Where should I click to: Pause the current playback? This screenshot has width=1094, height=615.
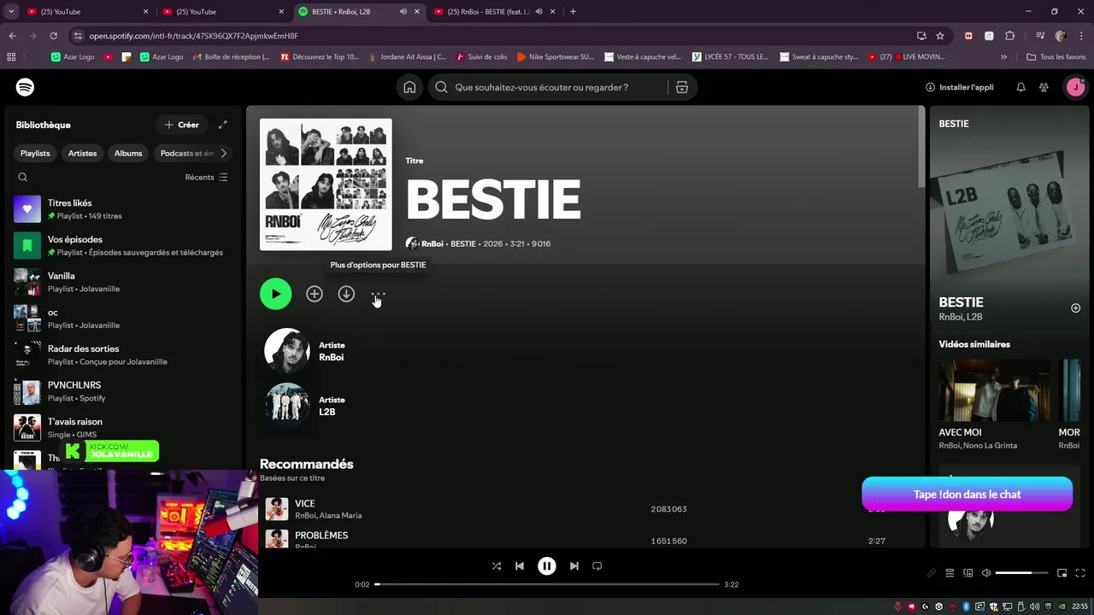point(547,565)
